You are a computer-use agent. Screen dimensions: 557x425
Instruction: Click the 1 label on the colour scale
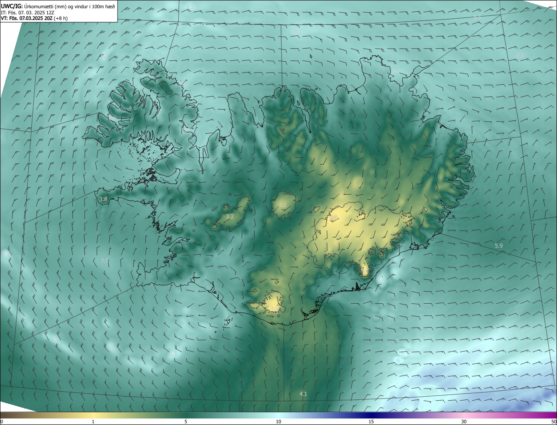(93, 422)
